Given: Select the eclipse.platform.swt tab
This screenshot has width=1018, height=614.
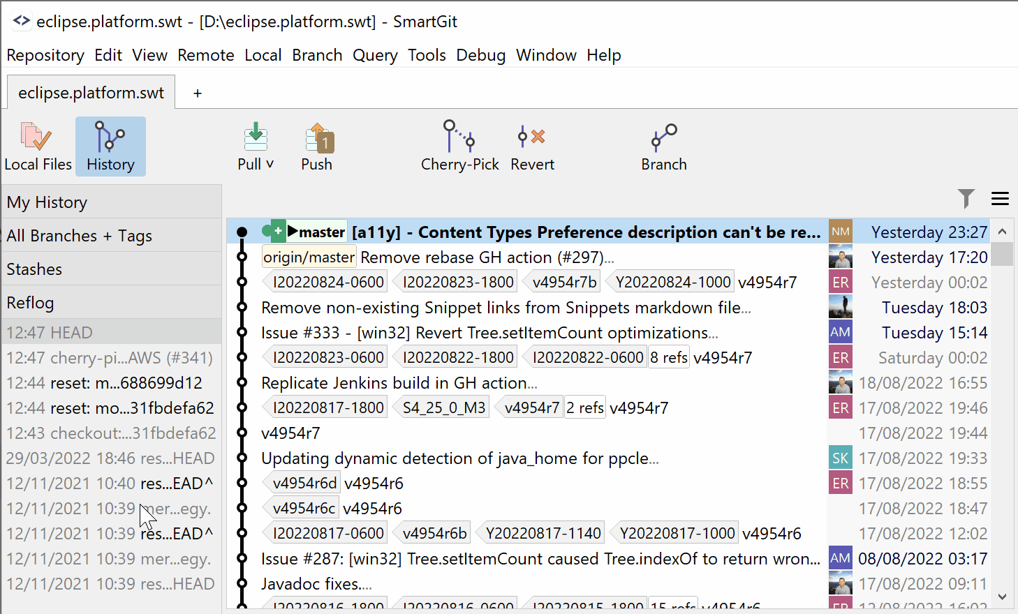Looking at the screenshot, I should point(91,93).
